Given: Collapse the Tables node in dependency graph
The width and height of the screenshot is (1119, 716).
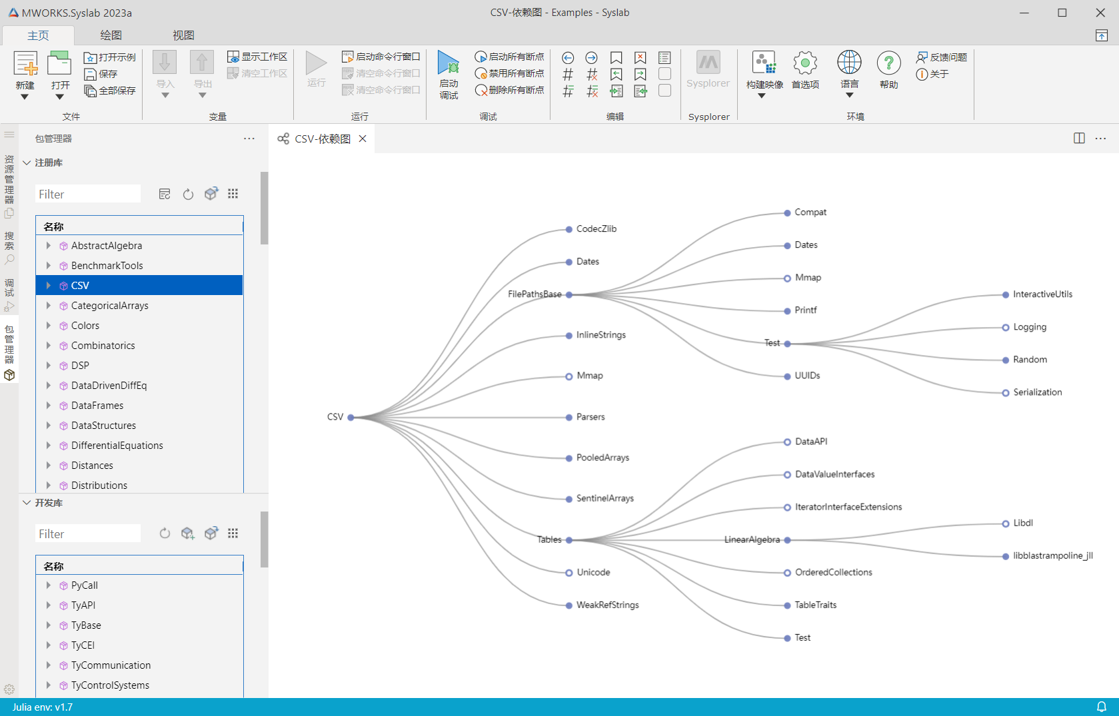Looking at the screenshot, I should click(569, 540).
